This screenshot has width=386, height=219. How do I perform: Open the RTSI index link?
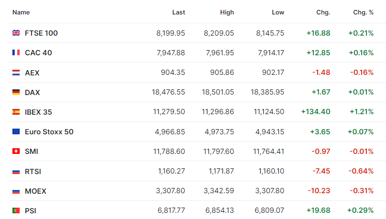pyautogui.click(x=33, y=171)
